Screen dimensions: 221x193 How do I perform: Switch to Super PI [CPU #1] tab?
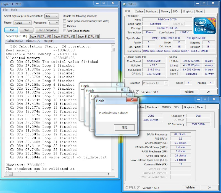click(40, 36)
